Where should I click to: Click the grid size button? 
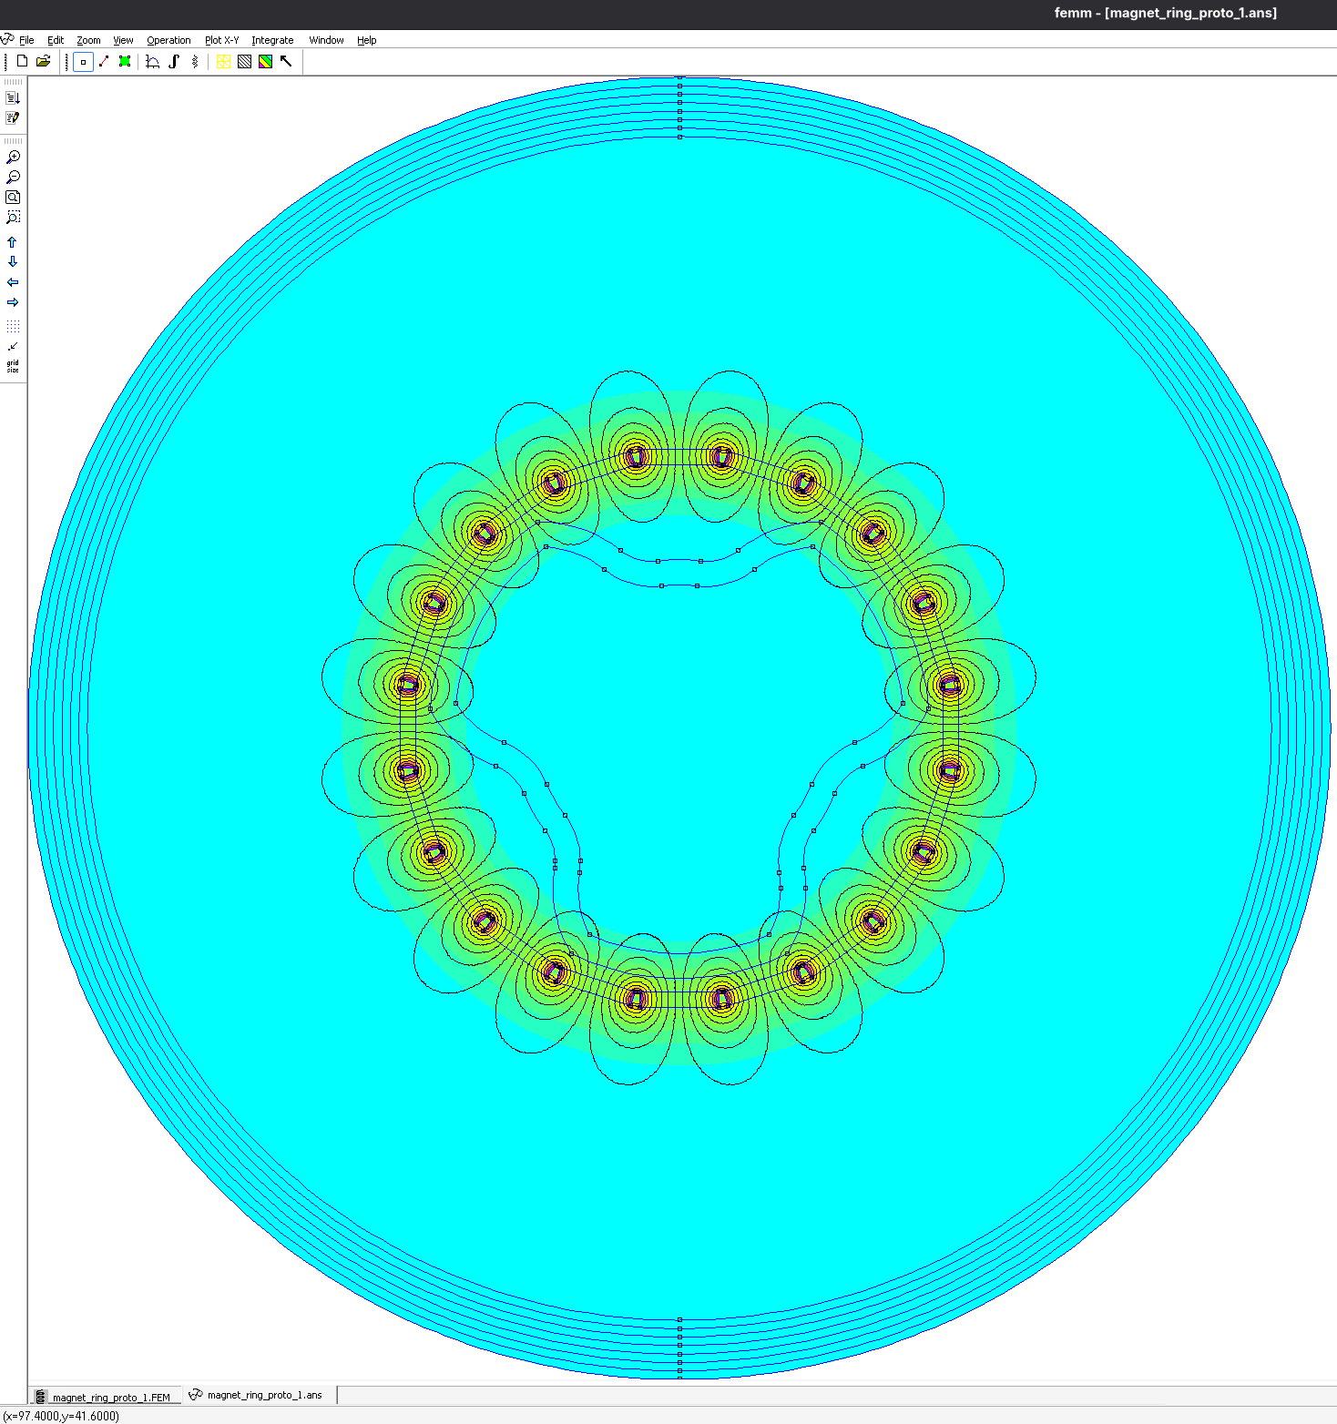(x=13, y=366)
